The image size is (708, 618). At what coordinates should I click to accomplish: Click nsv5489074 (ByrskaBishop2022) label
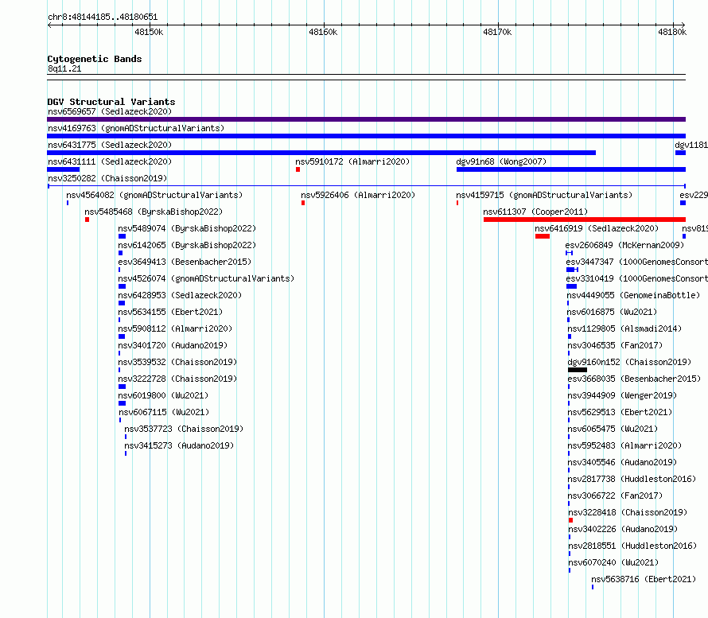coord(187,228)
